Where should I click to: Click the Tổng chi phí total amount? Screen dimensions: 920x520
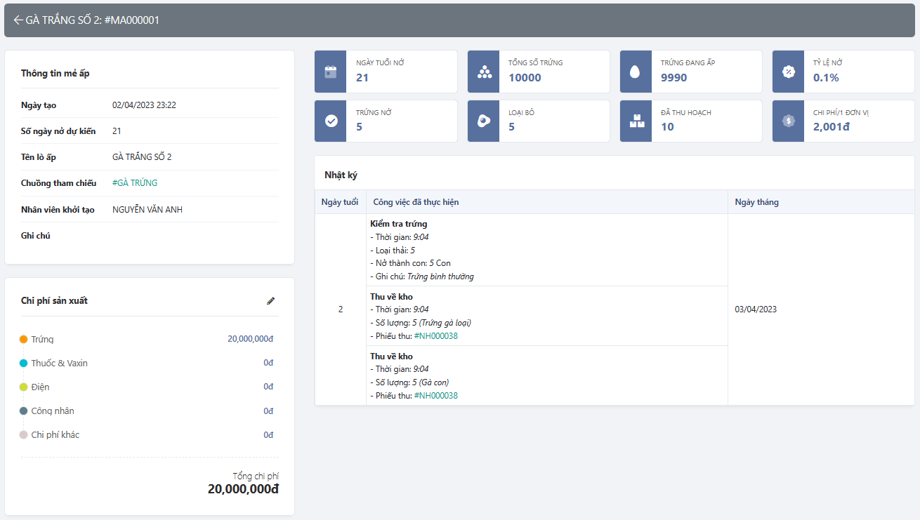[x=243, y=489]
